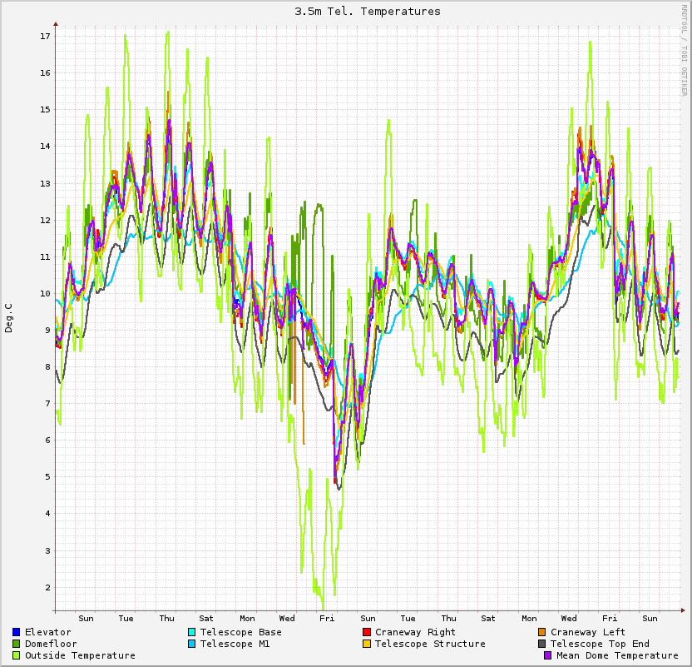The height and width of the screenshot is (667, 692).
Task: Click the "Deg.C" vertical axis label
Action: click(9, 317)
